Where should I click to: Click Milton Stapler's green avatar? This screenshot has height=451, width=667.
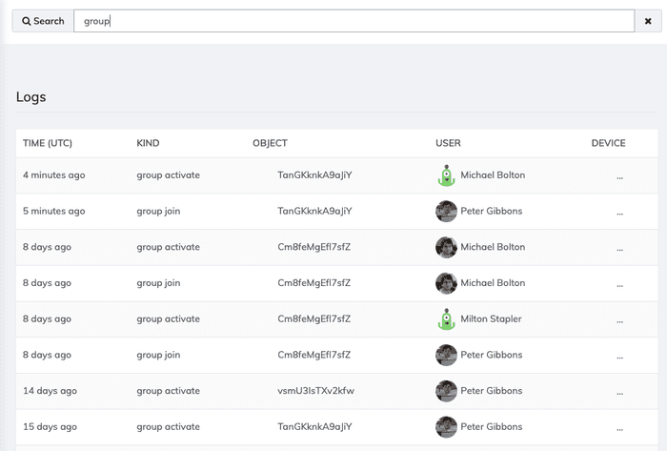446,319
